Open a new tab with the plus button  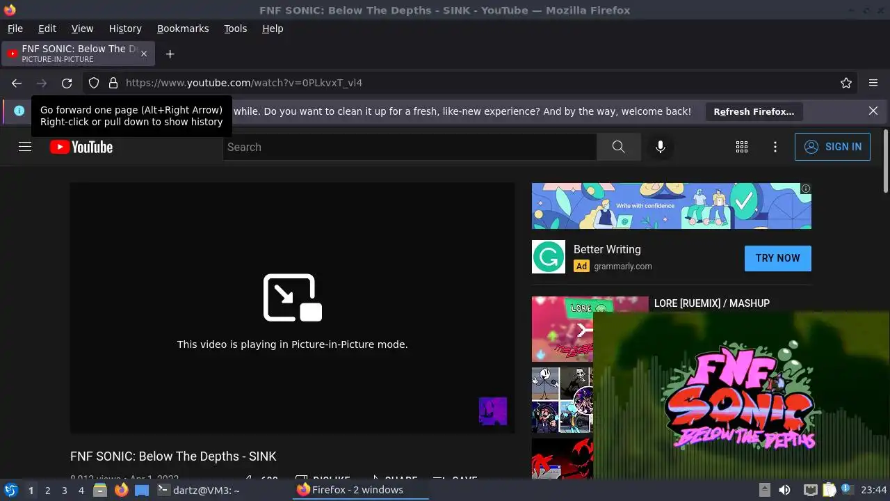(170, 54)
